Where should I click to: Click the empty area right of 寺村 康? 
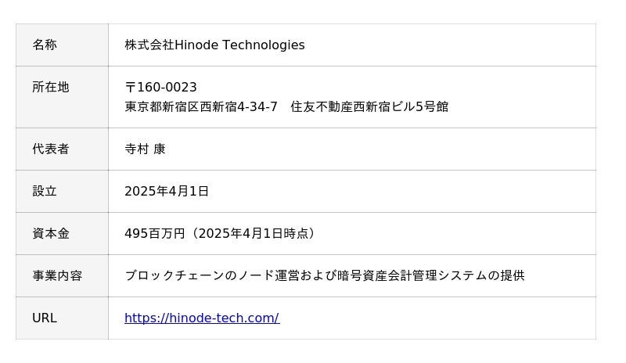pos(376,149)
